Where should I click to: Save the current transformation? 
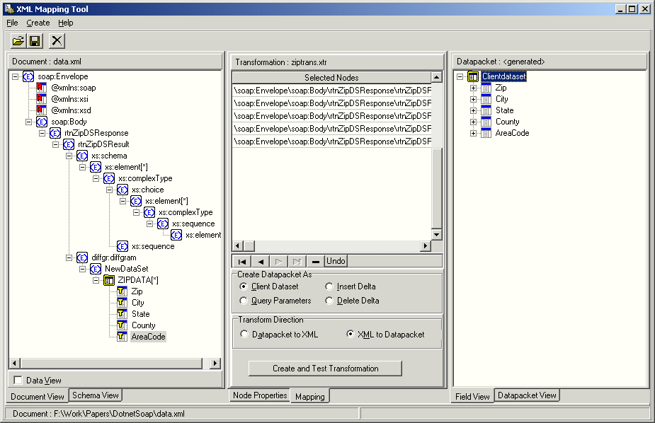33,40
